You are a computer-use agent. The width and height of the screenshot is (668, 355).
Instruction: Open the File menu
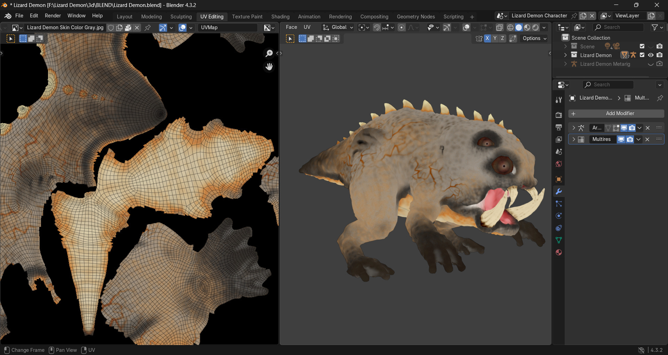pos(19,16)
